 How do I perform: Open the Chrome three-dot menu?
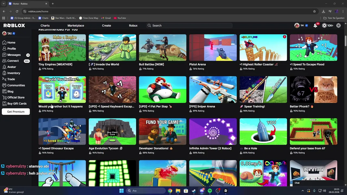[x=343, y=11]
